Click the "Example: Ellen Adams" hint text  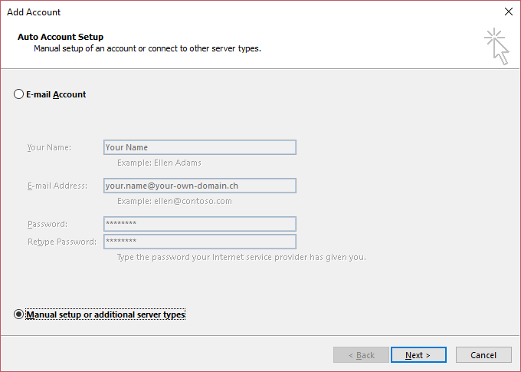click(159, 163)
